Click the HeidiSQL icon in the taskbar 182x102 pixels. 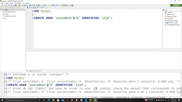pyautogui.click(x=95, y=100)
